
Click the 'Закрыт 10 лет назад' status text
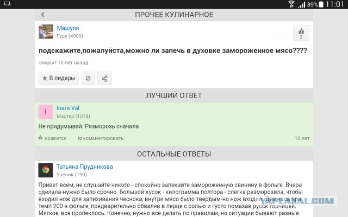[x=63, y=63]
